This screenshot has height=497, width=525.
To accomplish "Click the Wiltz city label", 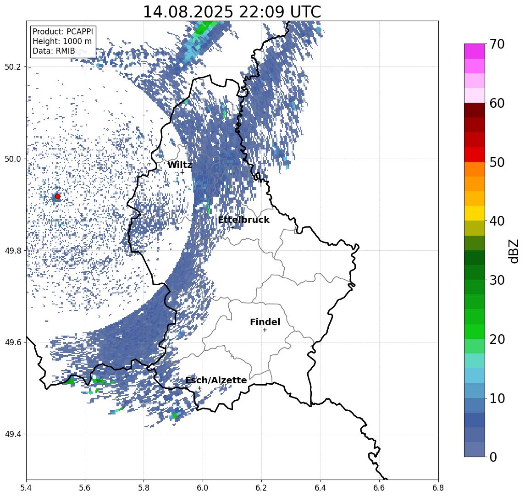I will (x=180, y=165).
